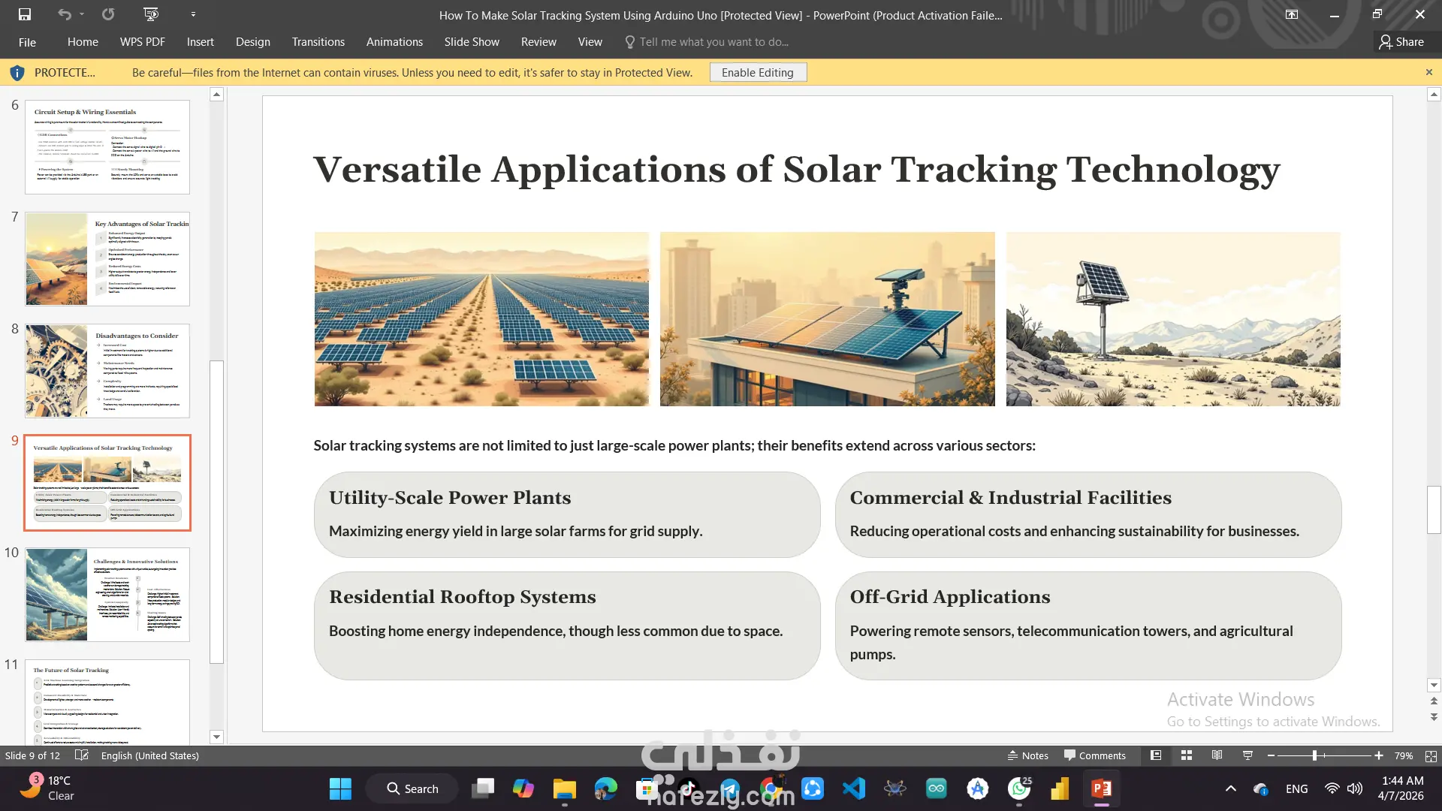Expand Customize Quick Access Toolbar dropdown
The width and height of the screenshot is (1442, 811).
pyautogui.click(x=193, y=14)
